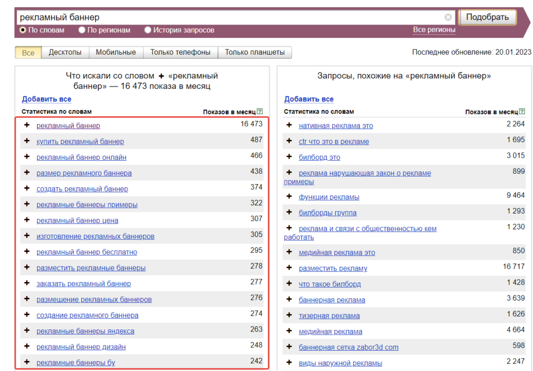Image resolution: width=533 pixels, height=371 pixels.
Task: Select the 'По словам' radio button
Action: (23, 30)
